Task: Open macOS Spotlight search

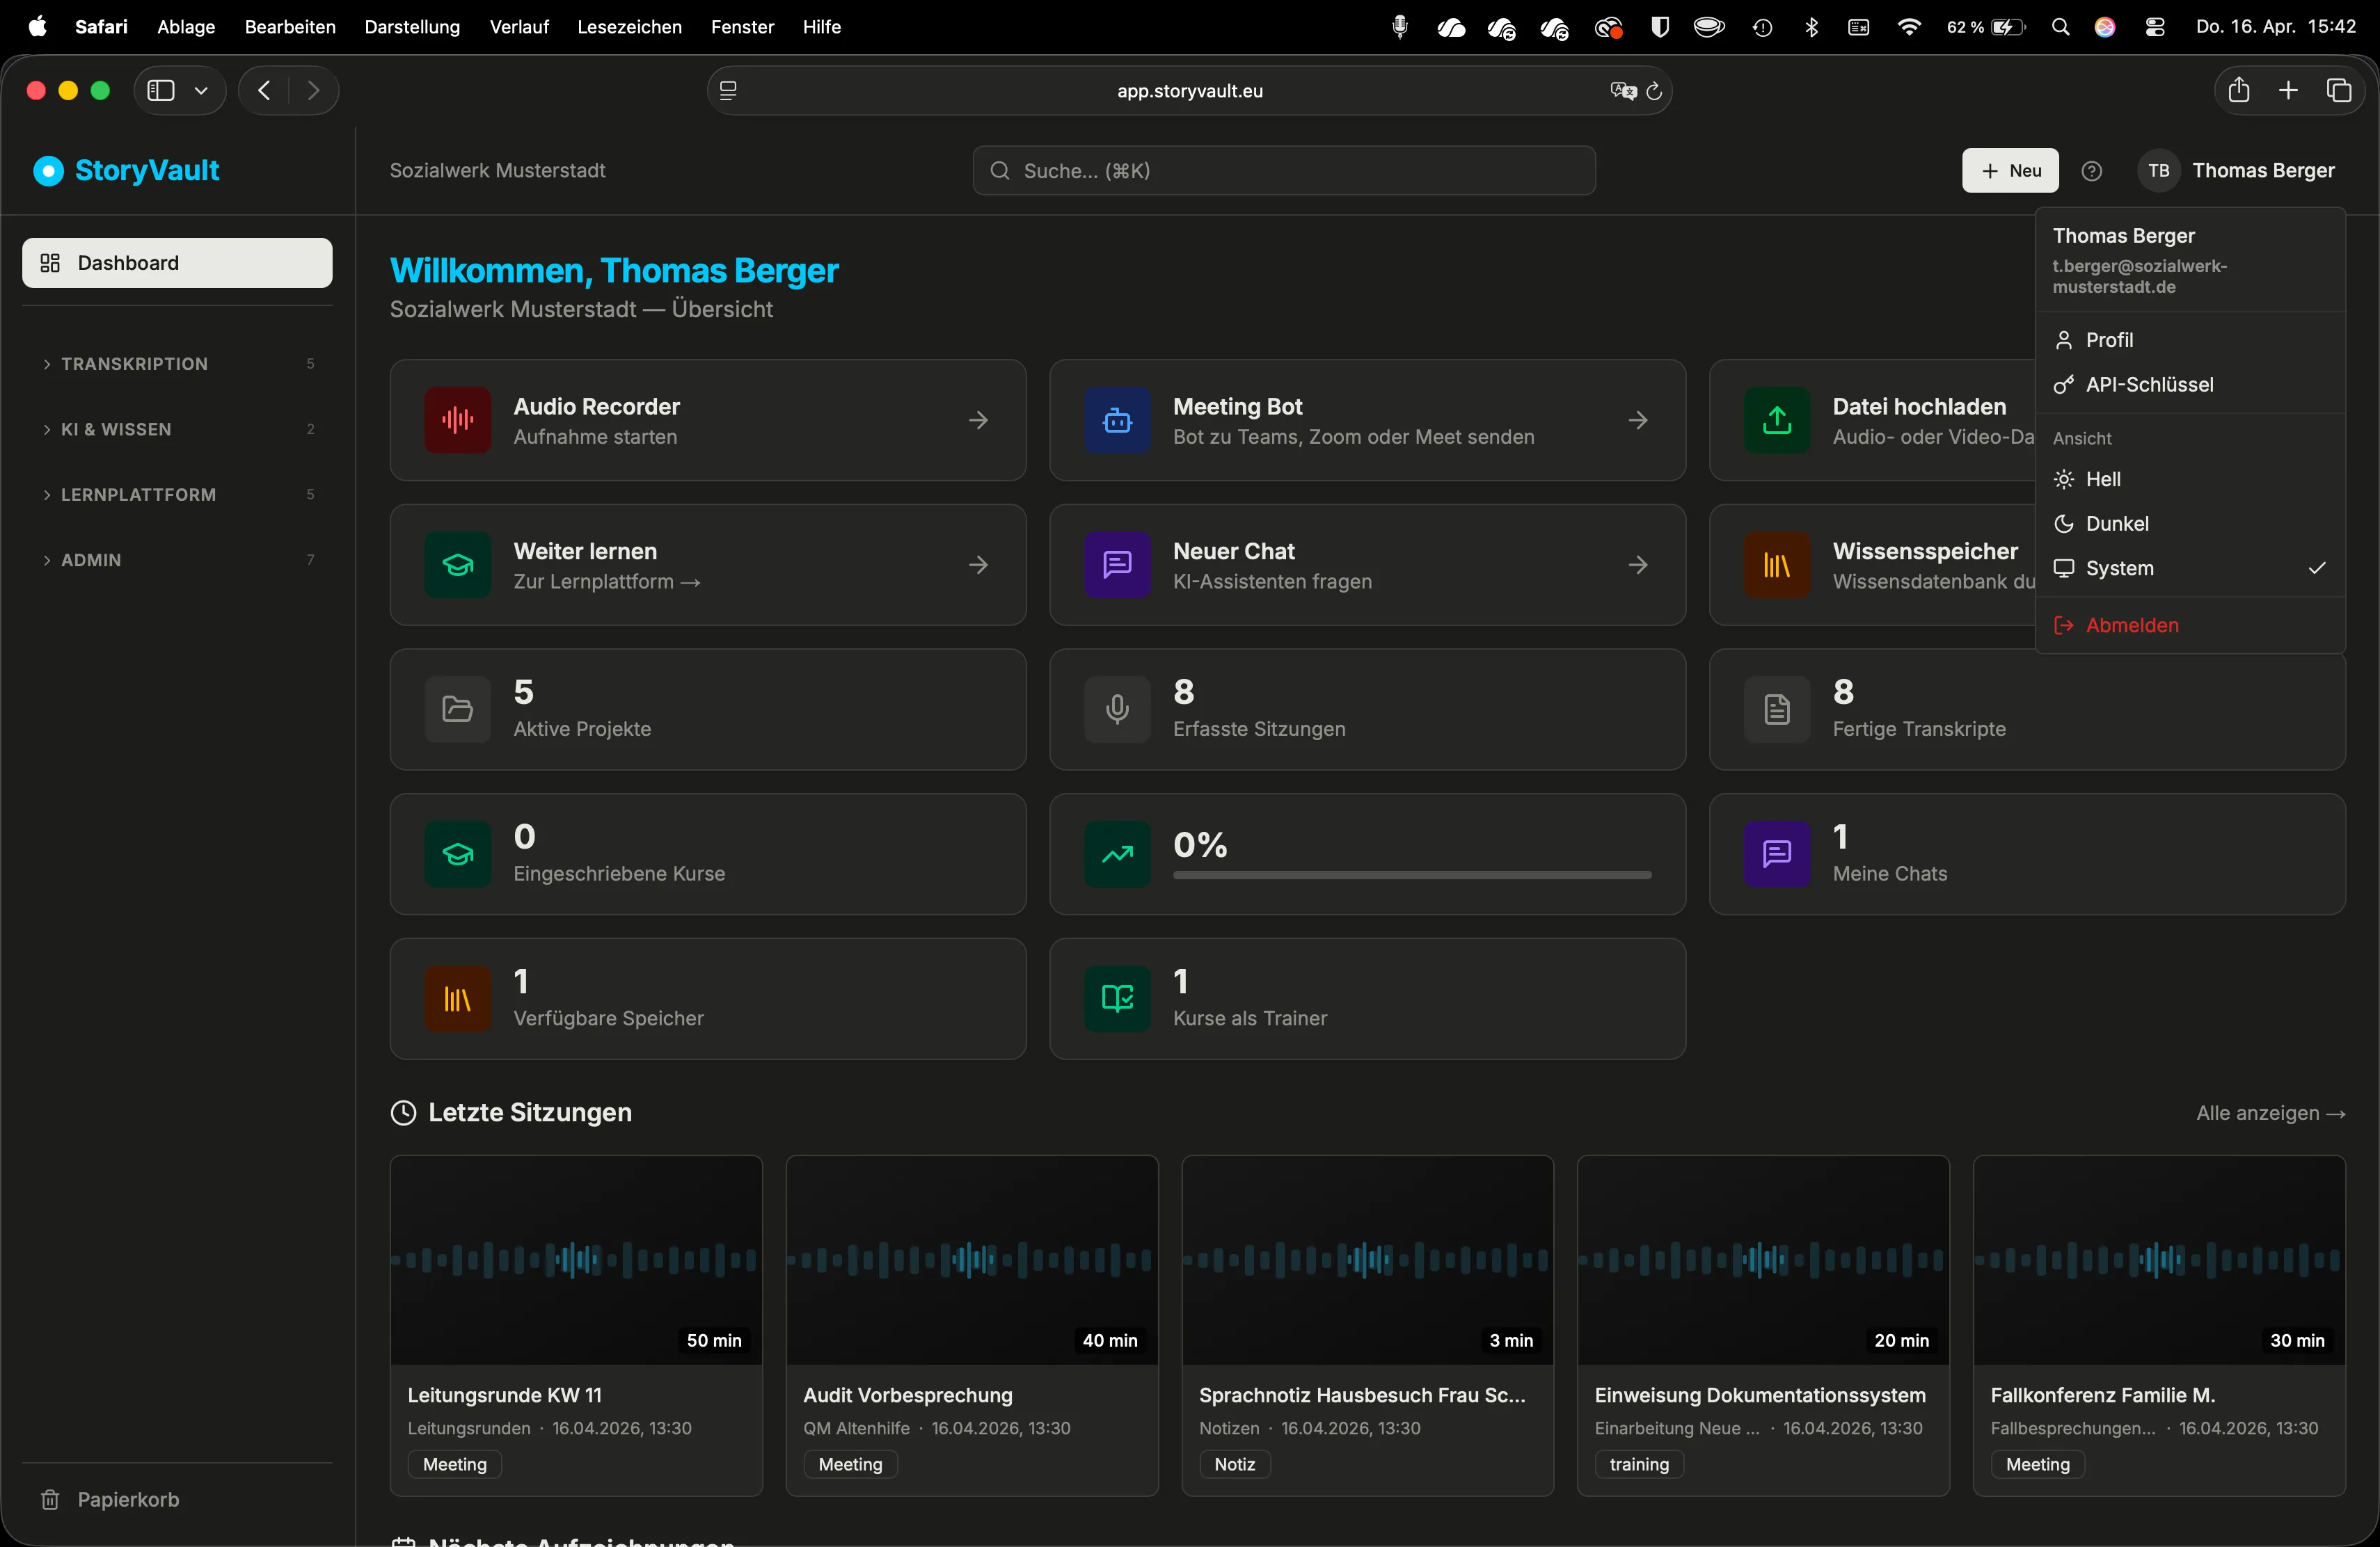Action: tap(2060, 27)
